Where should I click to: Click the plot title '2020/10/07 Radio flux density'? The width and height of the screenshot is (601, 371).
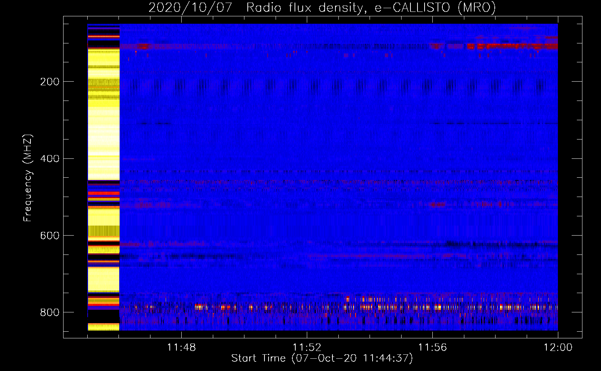tap(322, 7)
